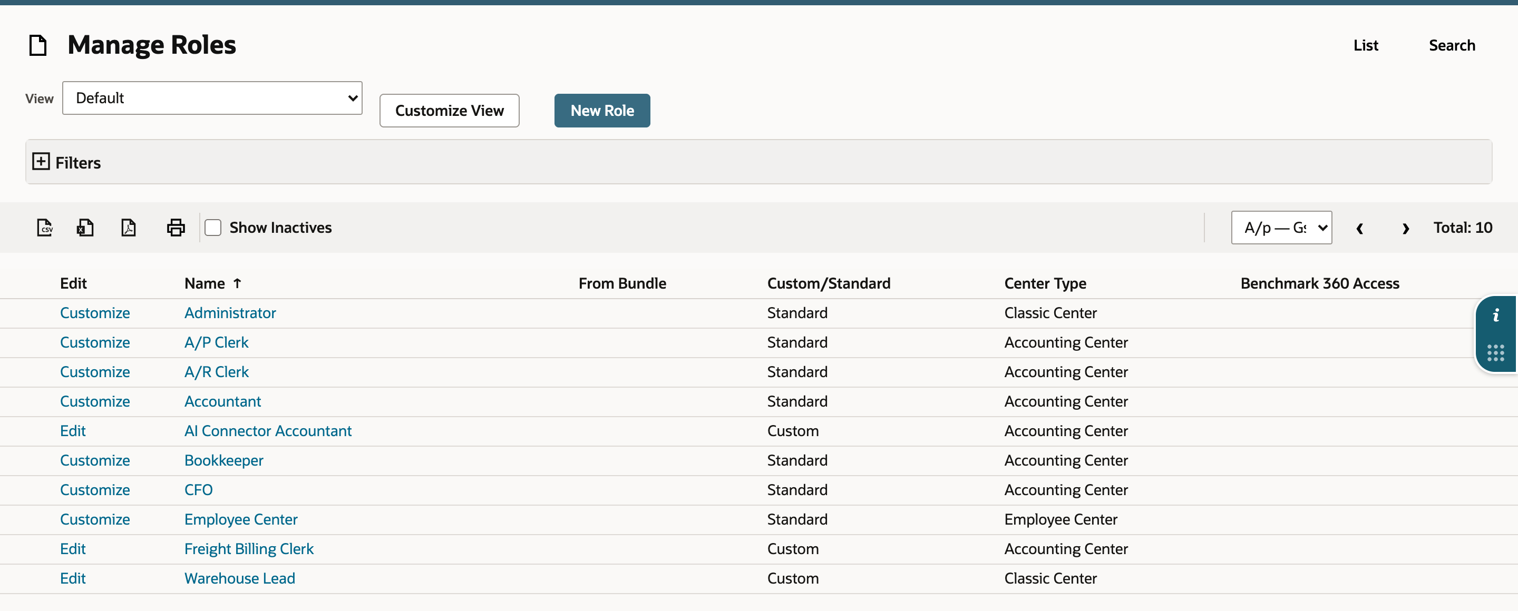This screenshot has width=1518, height=611.
Task: Click Customize for the Accountant row
Action: (95, 401)
